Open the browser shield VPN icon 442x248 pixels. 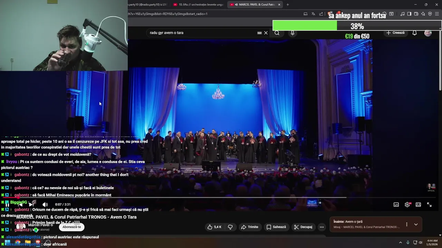[x=430, y=14]
